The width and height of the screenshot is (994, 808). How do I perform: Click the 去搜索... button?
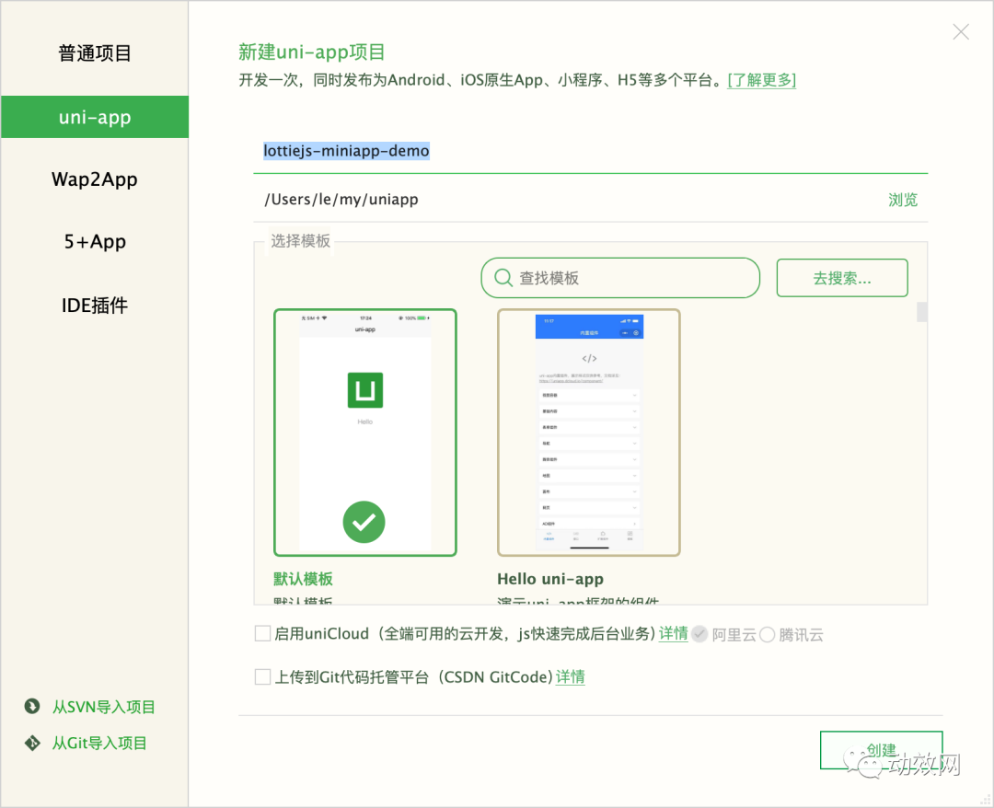point(842,278)
